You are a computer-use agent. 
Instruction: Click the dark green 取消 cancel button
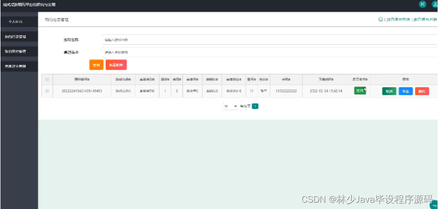[389, 91]
